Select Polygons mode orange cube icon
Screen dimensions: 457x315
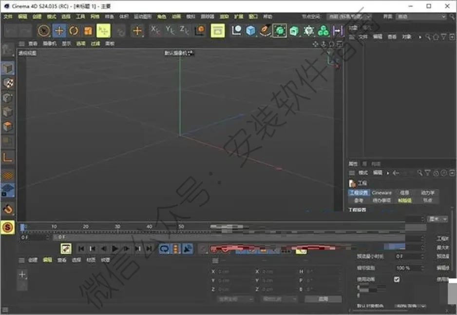click(8, 126)
